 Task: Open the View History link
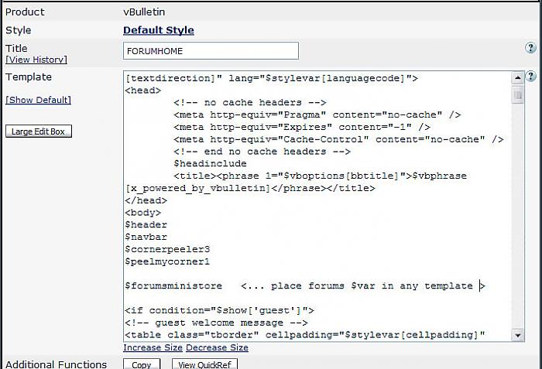coord(36,60)
